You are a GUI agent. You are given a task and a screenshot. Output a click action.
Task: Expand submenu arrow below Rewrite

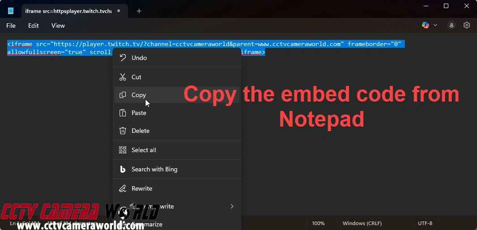(x=232, y=206)
